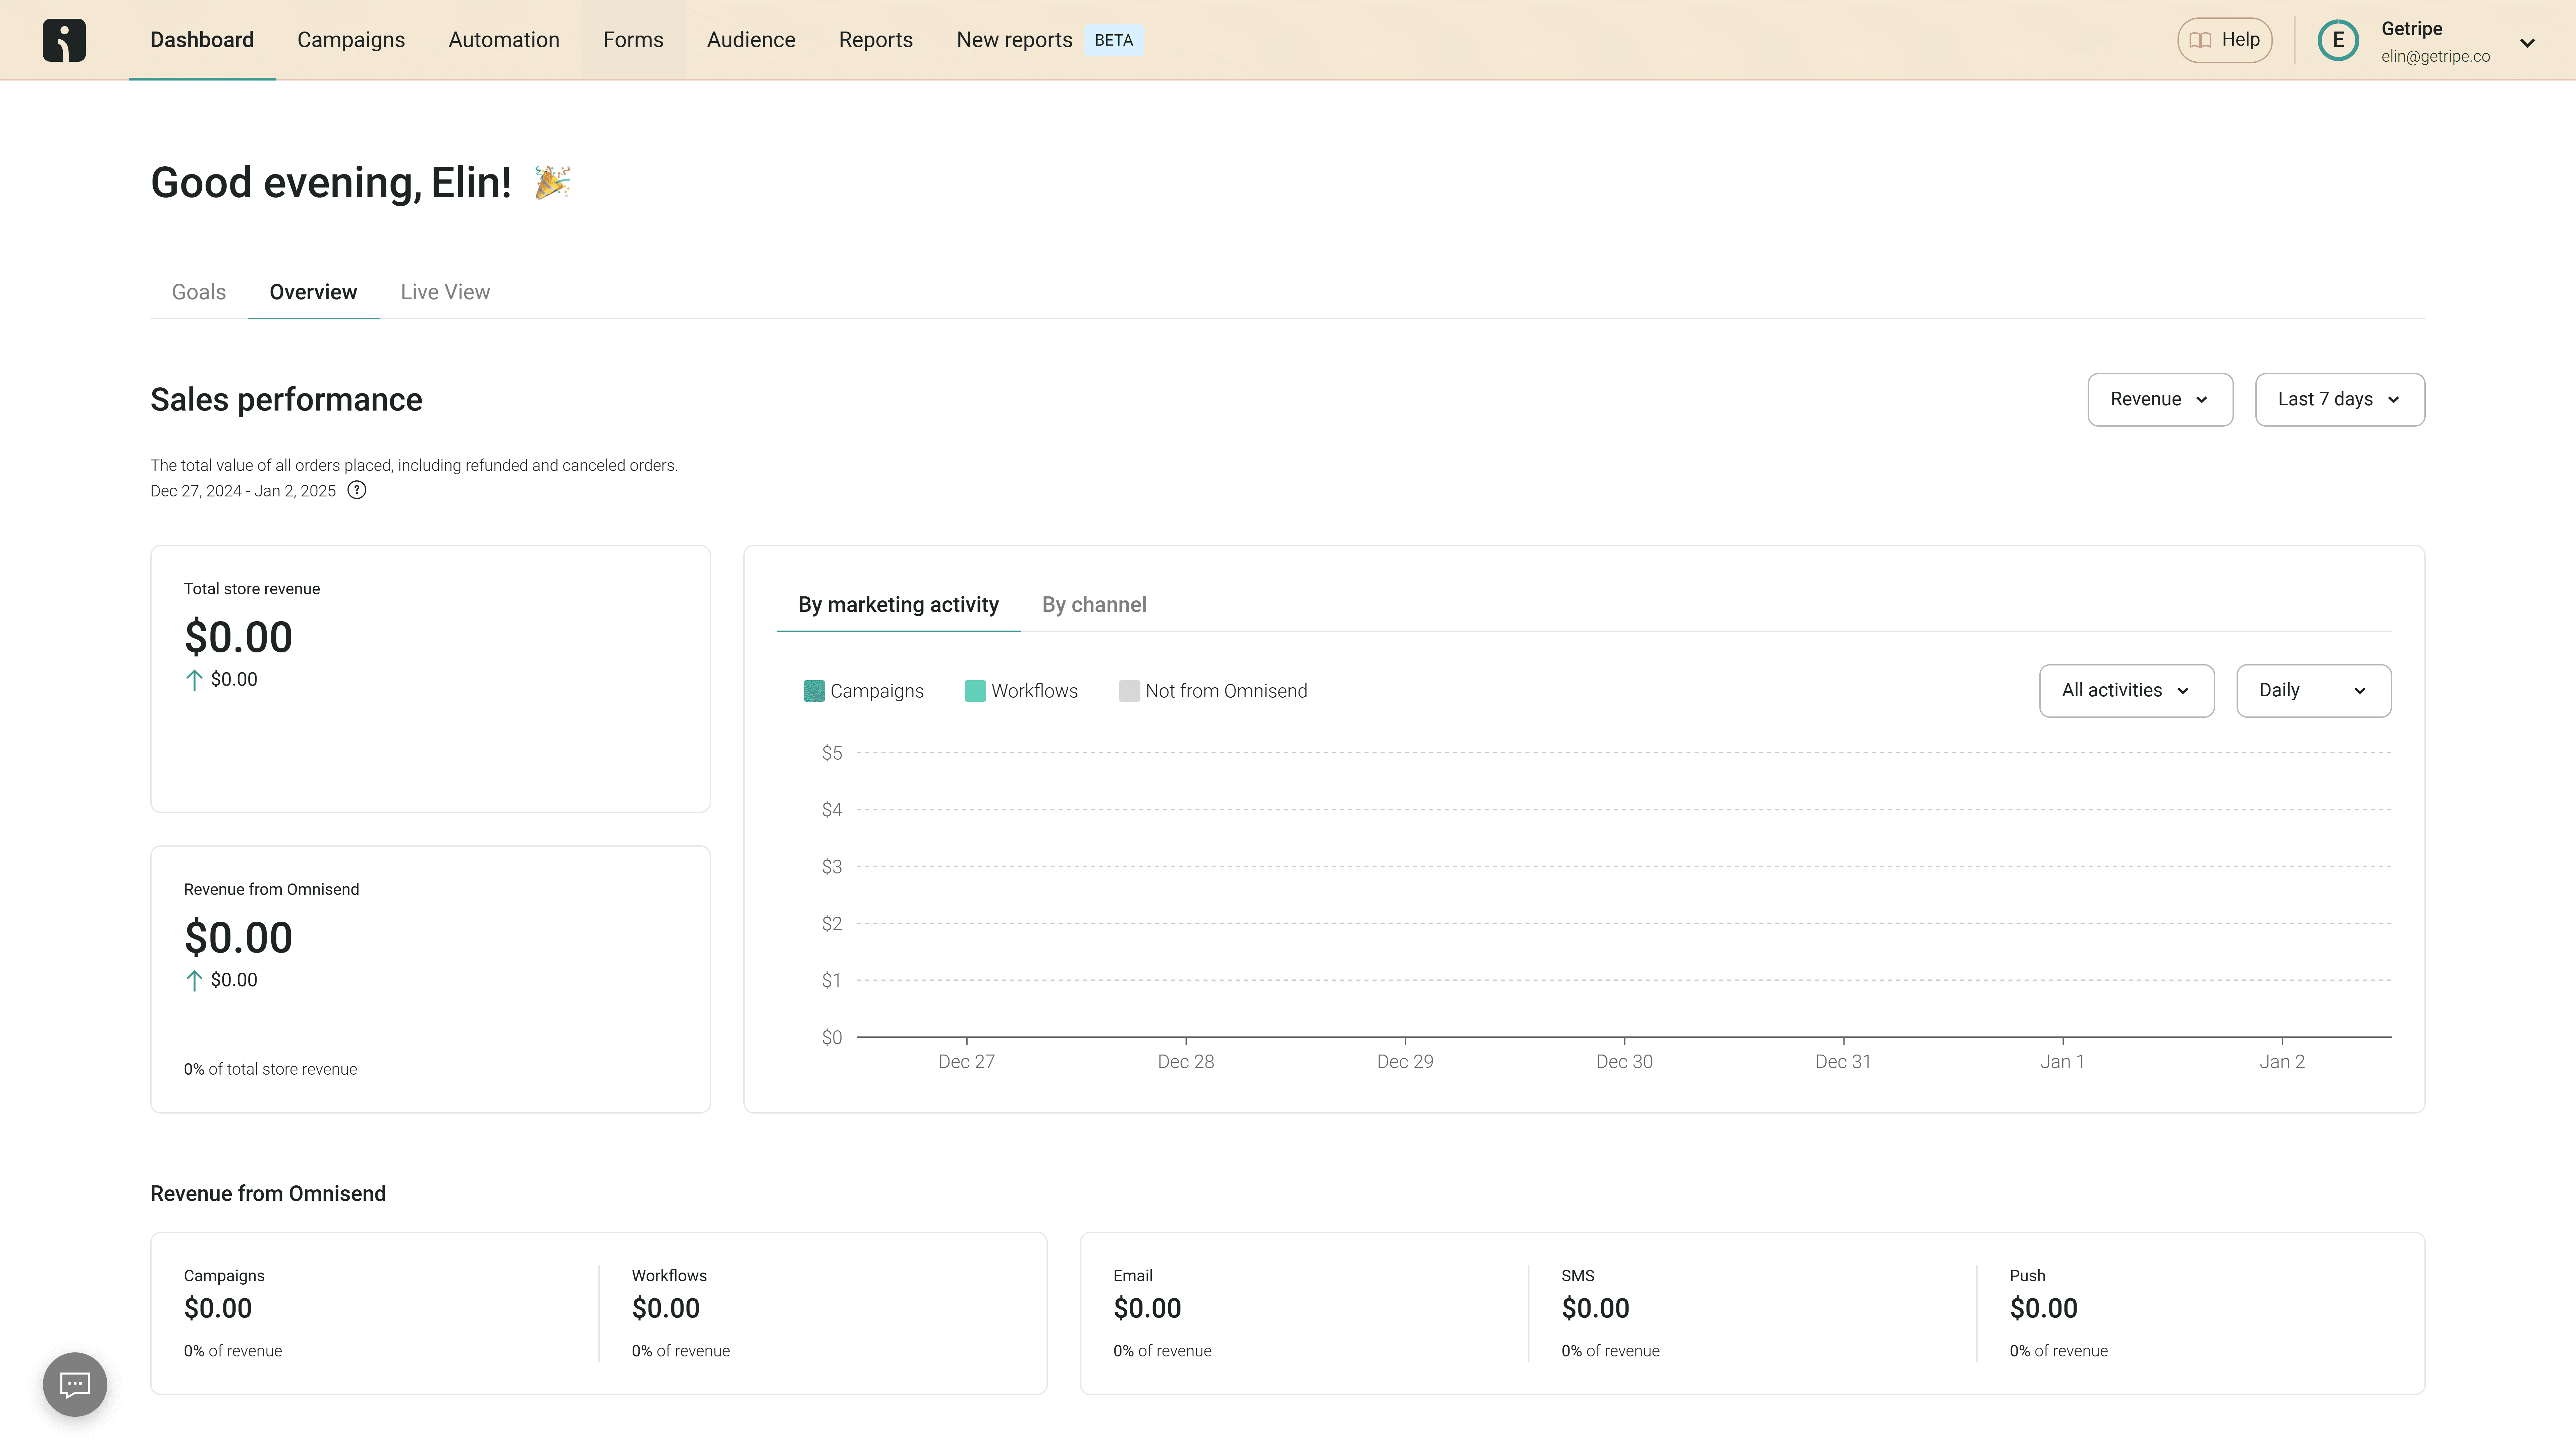Click the Sales performance heading
The width and height of the screenshot is (2576, 1449).
[286, 400]
